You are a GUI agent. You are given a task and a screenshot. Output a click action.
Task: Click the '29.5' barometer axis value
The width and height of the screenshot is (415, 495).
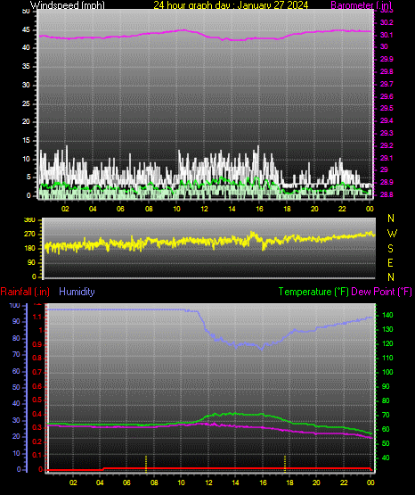click(x=387, y=108)
